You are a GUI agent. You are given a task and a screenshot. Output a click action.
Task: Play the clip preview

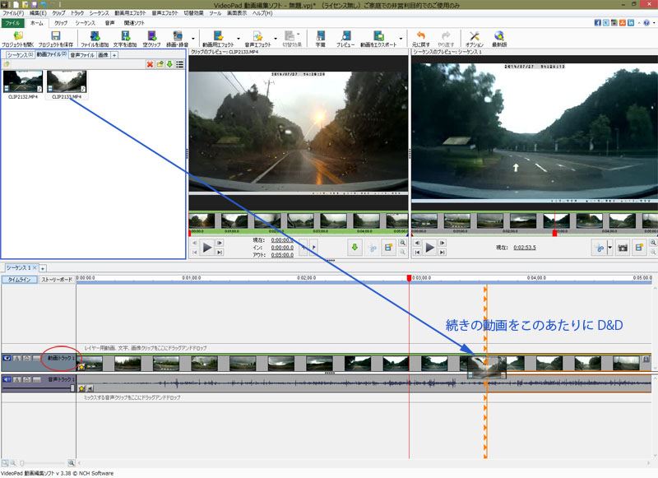point(207,248)
